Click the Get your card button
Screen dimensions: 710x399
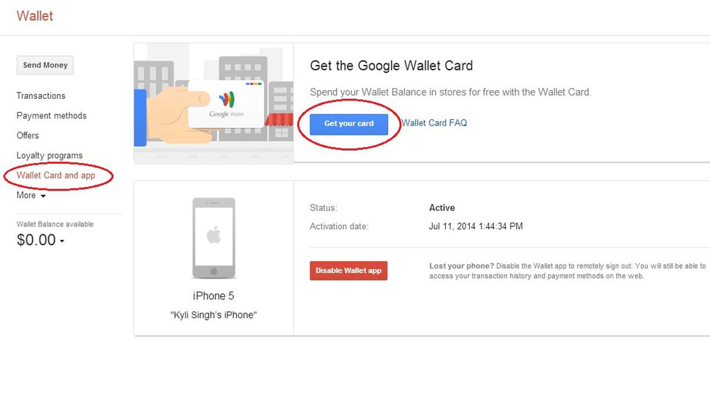pyautogui.click(x=348, y=124)
